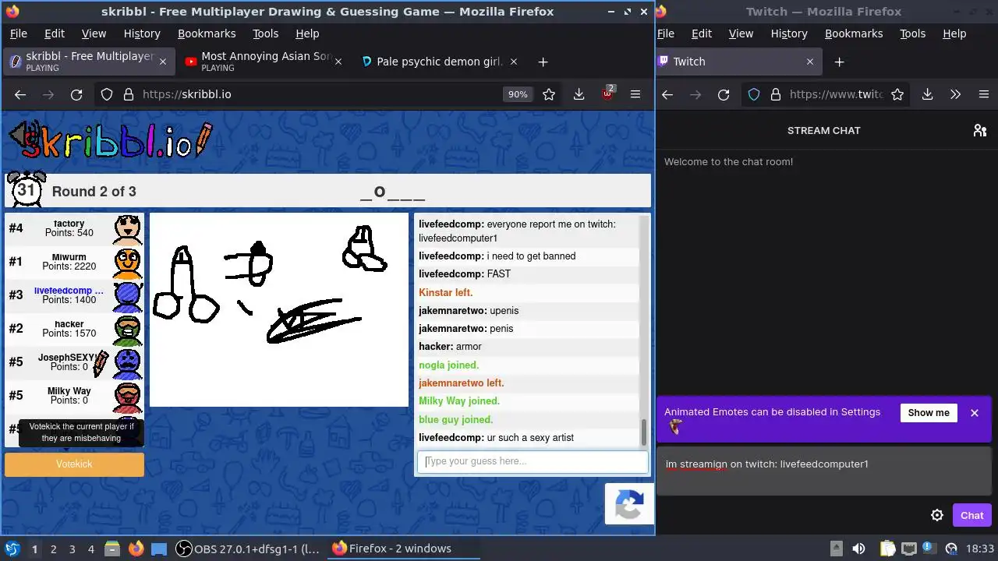Click the Votekick button
The height and width of the screenshot is (561, 998).
[74, 464]
